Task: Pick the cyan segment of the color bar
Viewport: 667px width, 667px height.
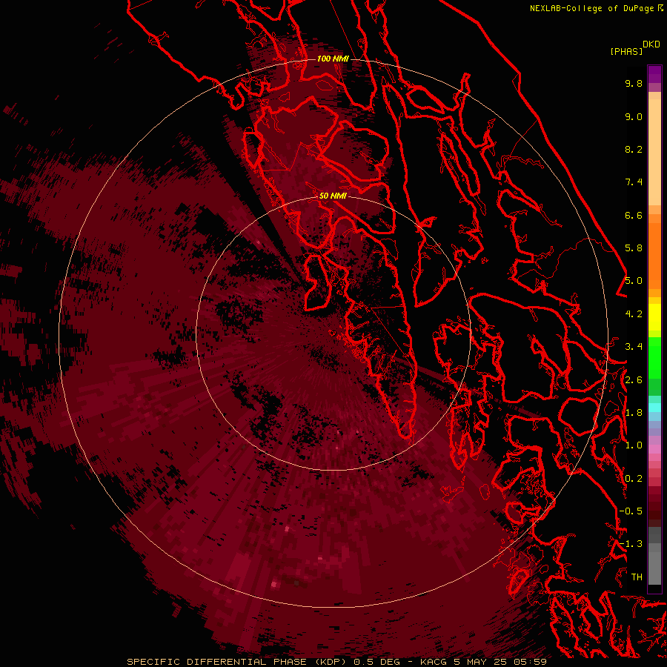Action: point(654,408)
